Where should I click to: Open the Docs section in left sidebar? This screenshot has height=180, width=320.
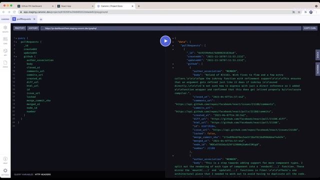click(5, 64)
